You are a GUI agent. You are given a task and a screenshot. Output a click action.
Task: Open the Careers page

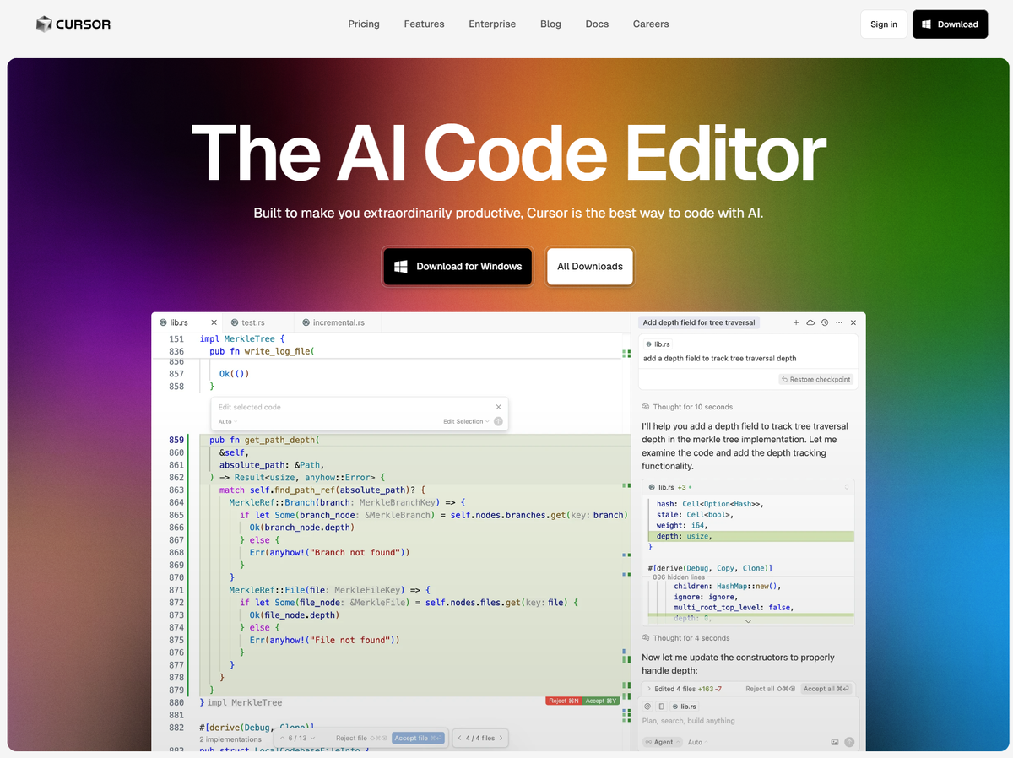click(x=651, y=24)
